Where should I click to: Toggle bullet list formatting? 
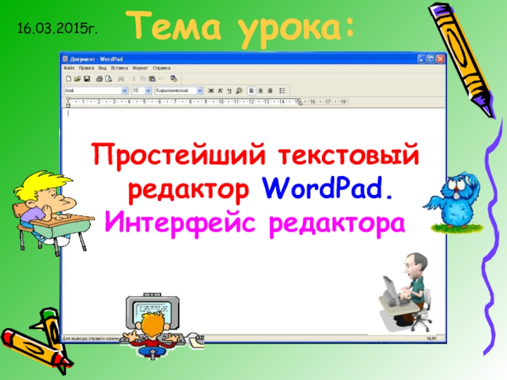pyautogui.click(x=282, y=91)
